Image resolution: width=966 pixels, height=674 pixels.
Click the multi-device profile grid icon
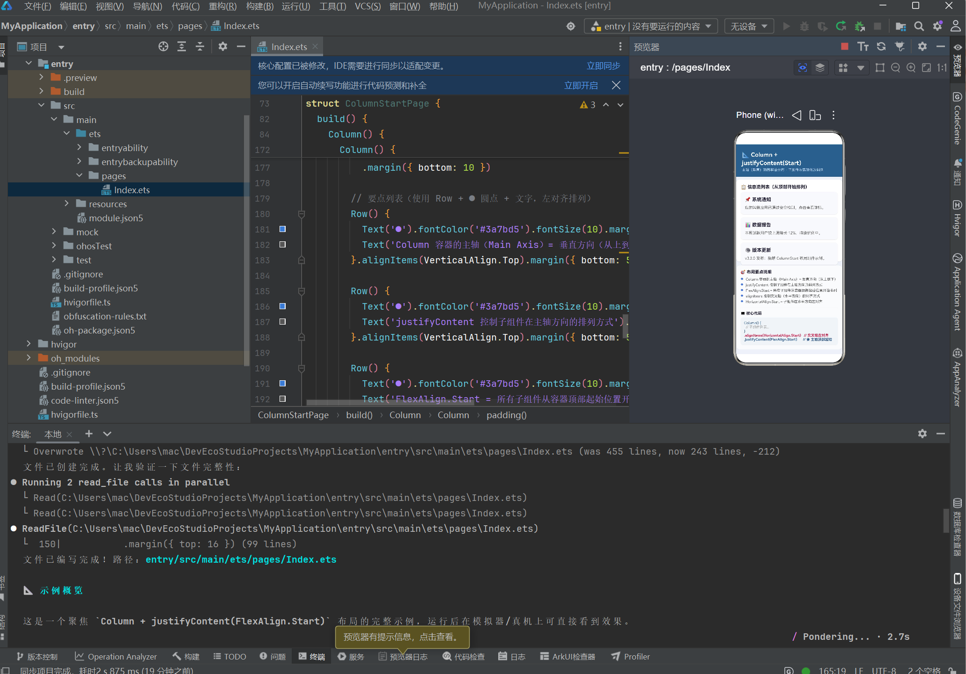[x=843, y=68]
